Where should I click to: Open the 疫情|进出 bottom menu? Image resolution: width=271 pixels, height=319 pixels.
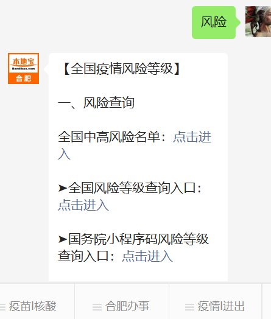(215, 306)
